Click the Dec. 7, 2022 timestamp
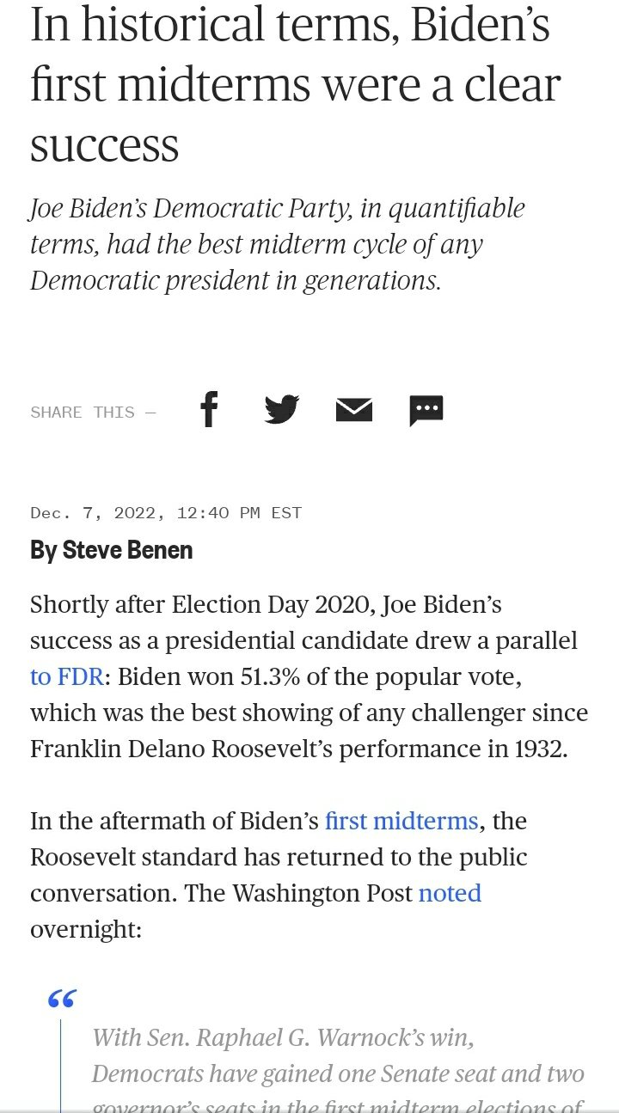Viewport: 619px width, 1113px height. 166,513
